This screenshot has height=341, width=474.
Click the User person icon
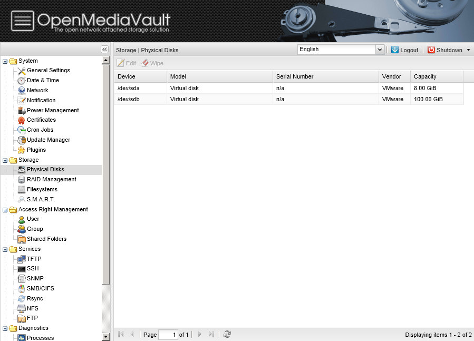[x=22, y=219]
